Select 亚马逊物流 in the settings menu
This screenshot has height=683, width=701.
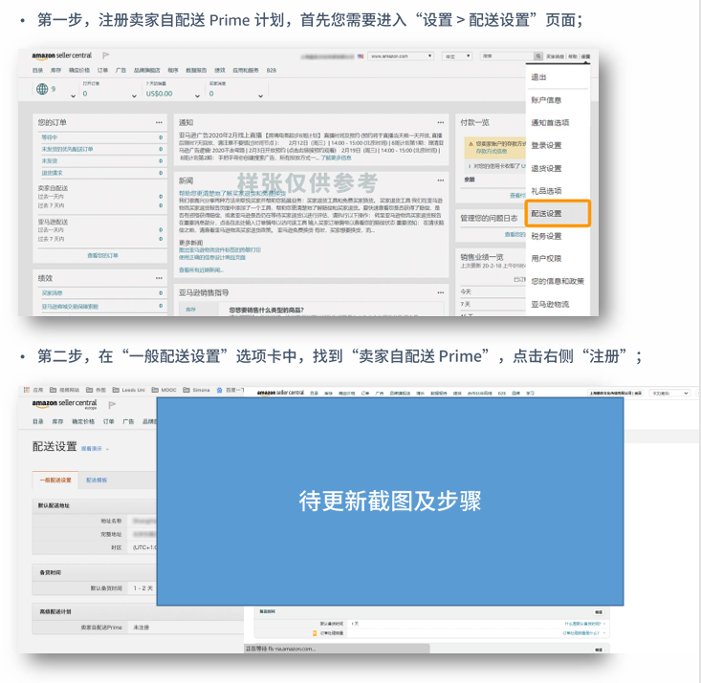coord(550,304)
